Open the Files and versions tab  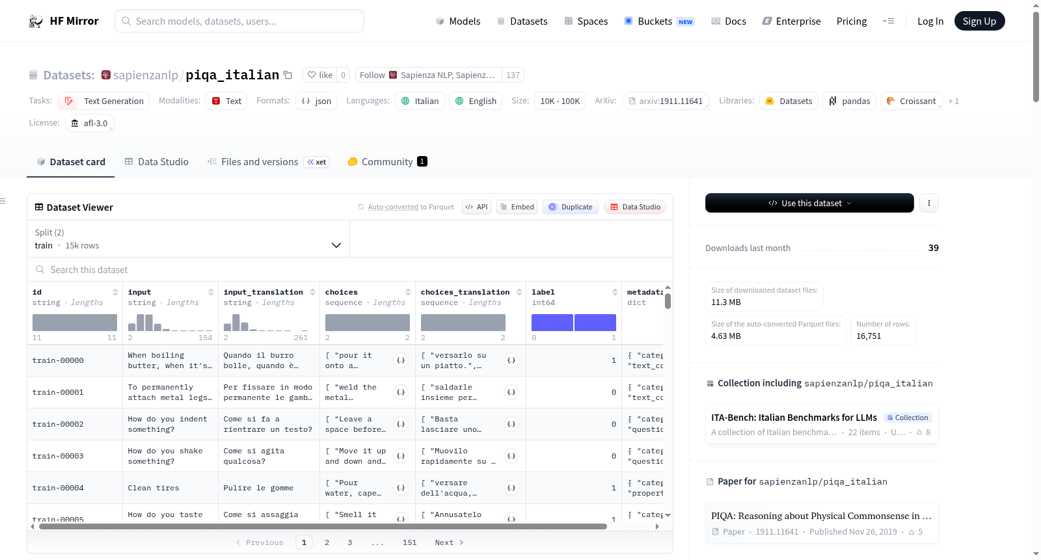[268, 162]
